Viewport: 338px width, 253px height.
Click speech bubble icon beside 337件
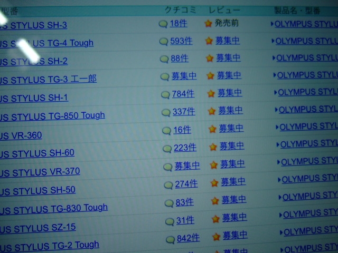point(166,112)
